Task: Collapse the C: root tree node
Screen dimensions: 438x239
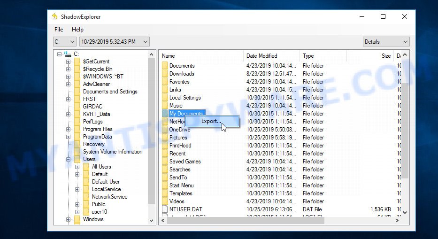Action: (59, 54)
